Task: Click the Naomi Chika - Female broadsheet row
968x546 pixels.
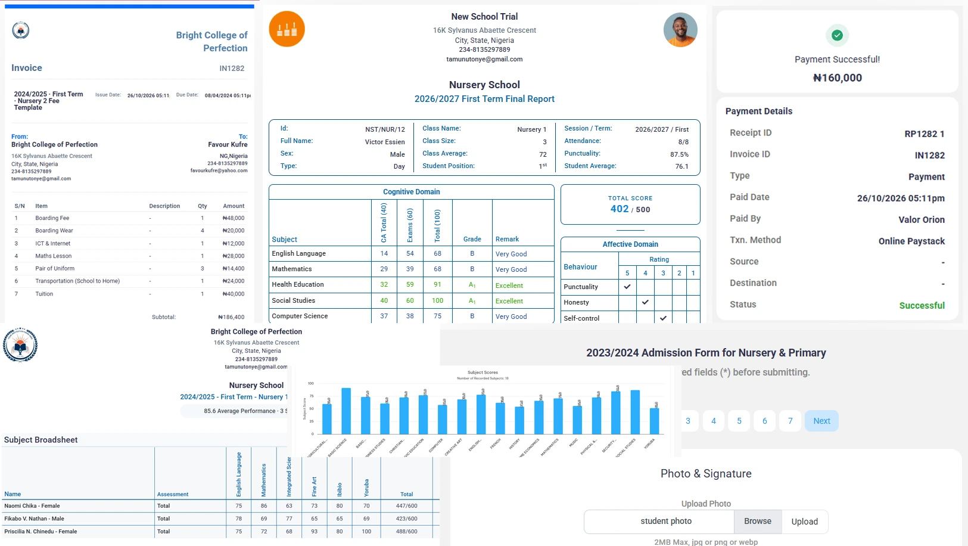Action: tap(220, 506)
